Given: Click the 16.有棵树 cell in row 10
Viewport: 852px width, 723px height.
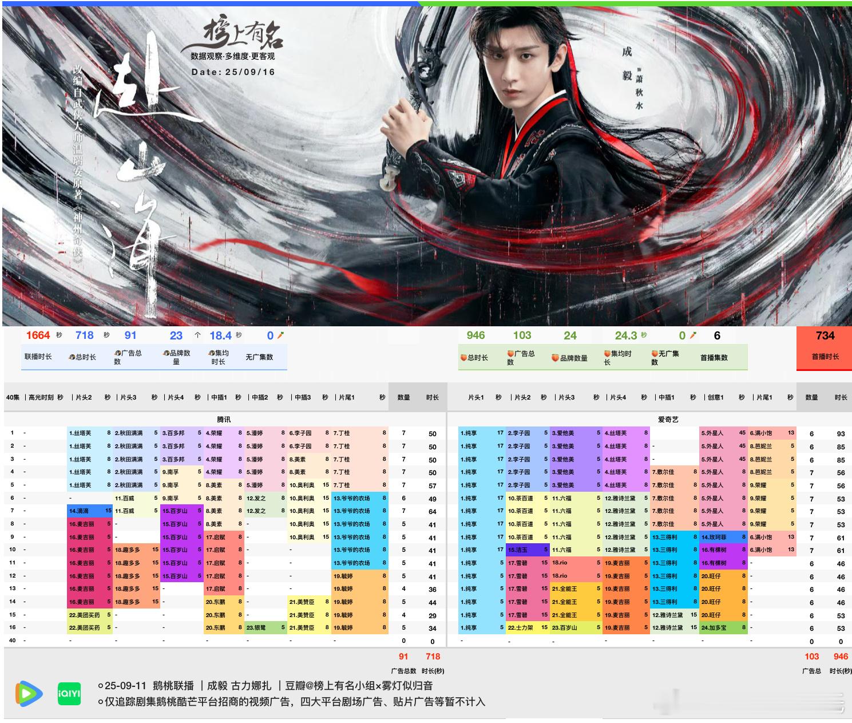Looking at the screenshot, I should [x=724, y=550].
